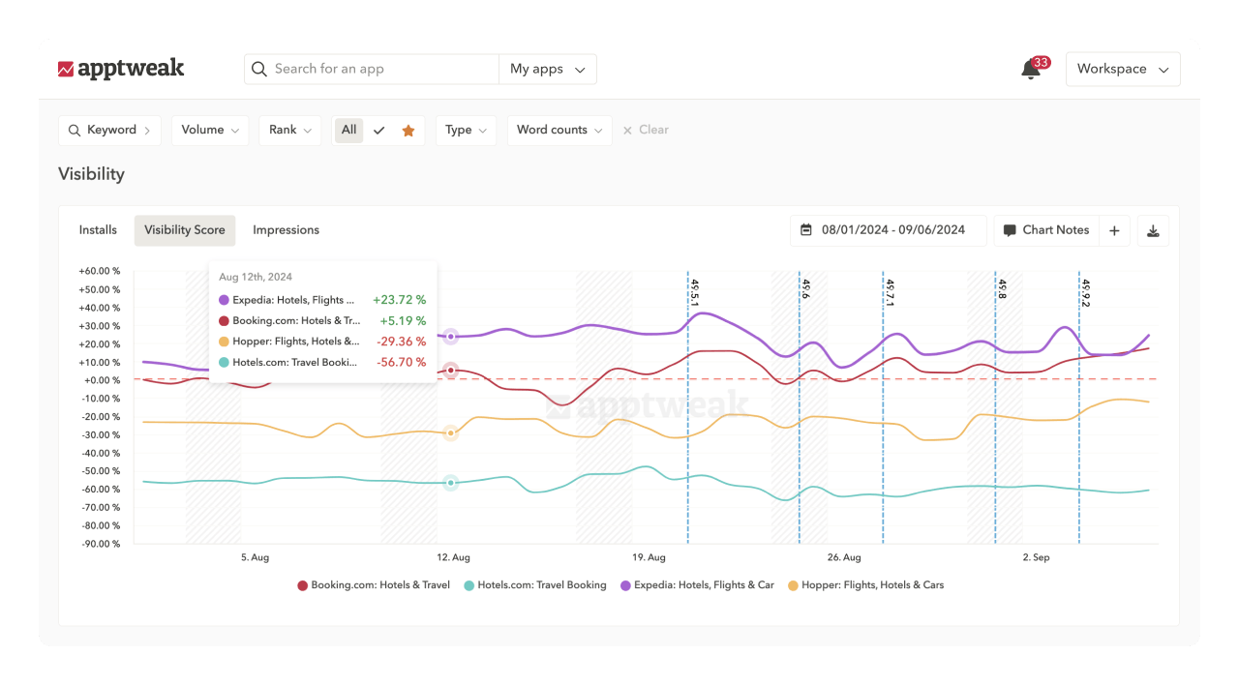The width and height of the screenshot is (1239, 685).
Task: Open Chart Notes
Action: click(x=1046, y=230)
